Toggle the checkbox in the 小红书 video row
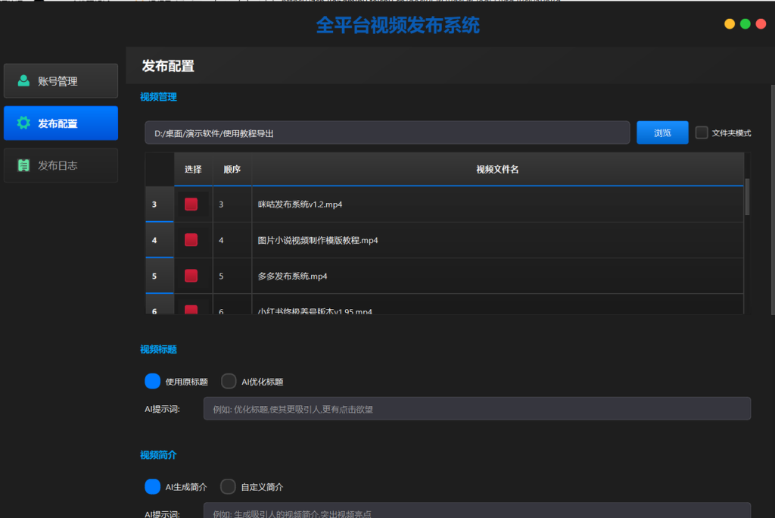The image size is (775, 518). pos(191,310)
